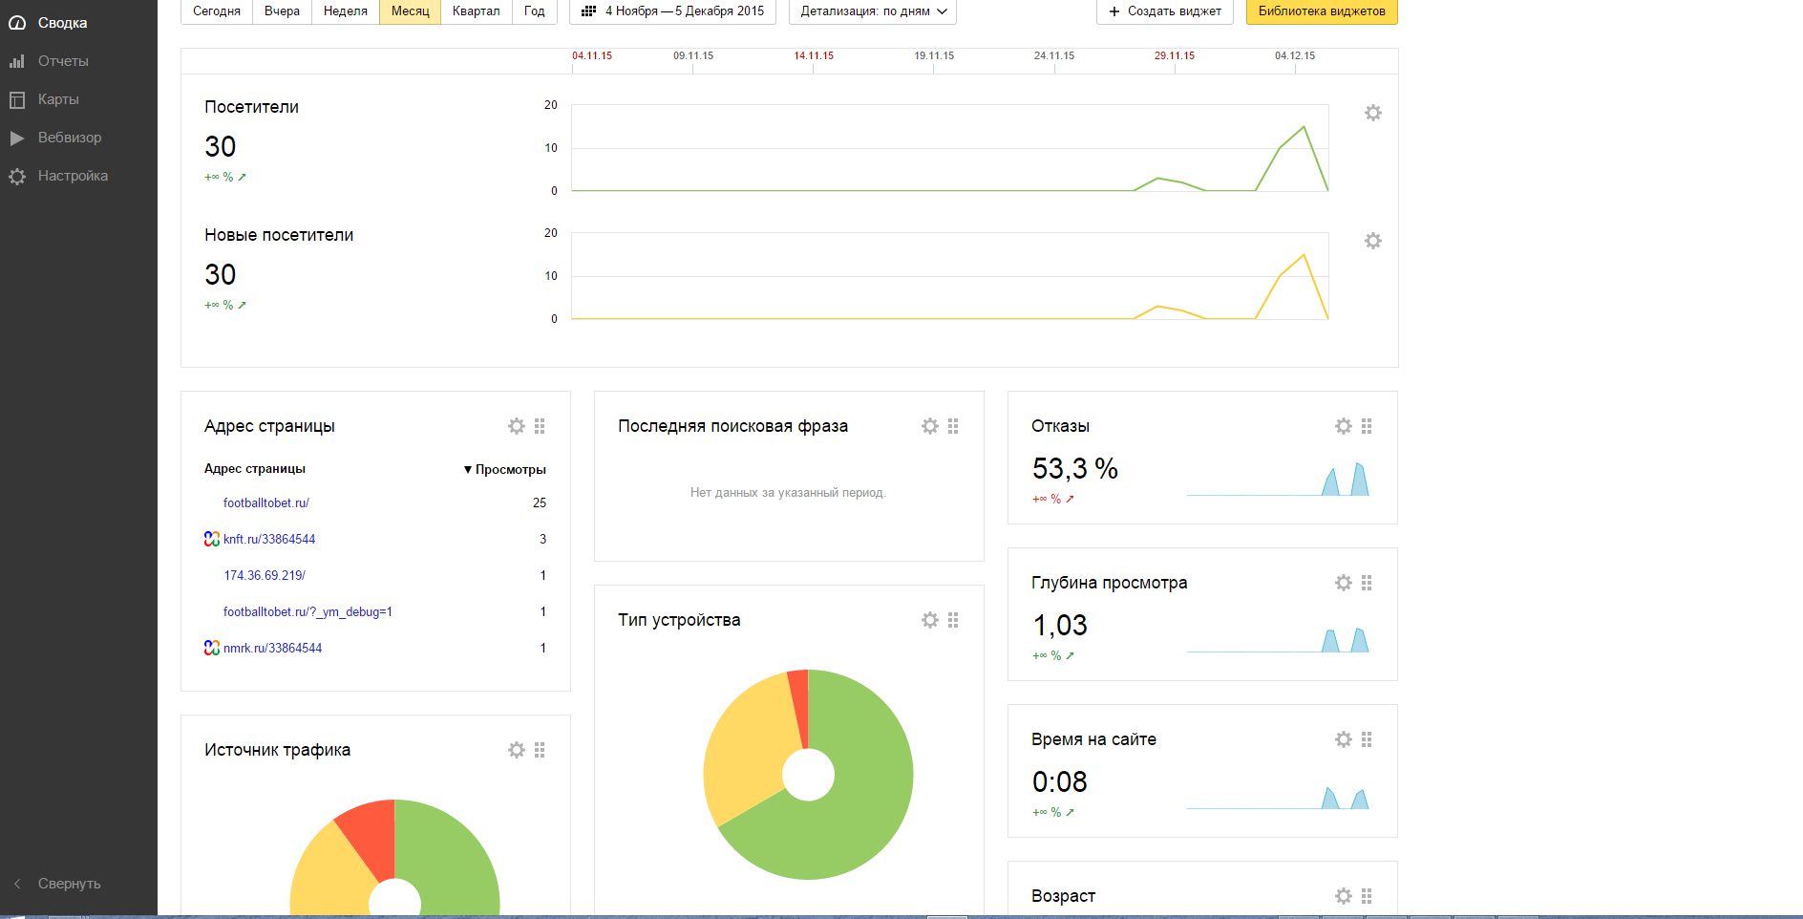The image size is (1803, 919).
Task: Click drag handle of Последняя поисковая фраза widget
Action: (953, 426)
